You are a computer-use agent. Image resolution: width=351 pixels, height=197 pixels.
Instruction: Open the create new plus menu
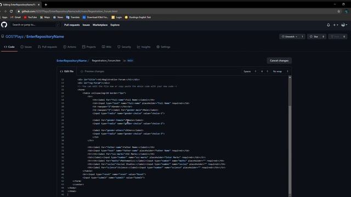click(336, 25)
